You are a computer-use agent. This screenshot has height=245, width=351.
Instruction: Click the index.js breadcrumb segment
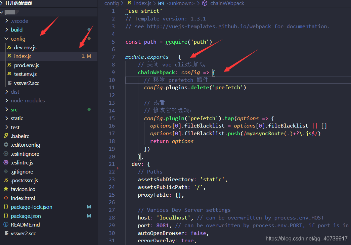coord(143,3)
